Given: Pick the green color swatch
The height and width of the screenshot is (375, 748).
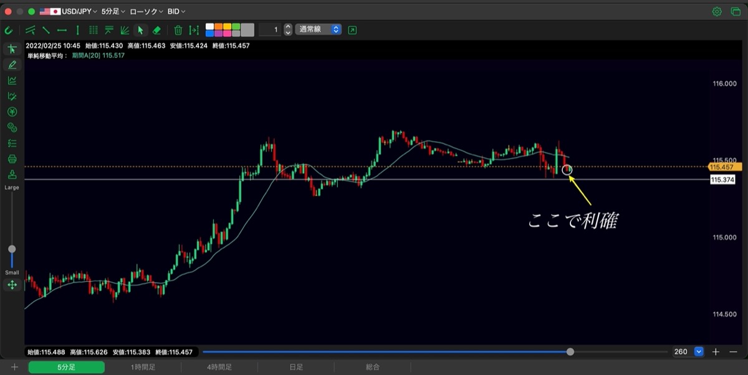Looking at the screenshot, I should pos(236,27).
